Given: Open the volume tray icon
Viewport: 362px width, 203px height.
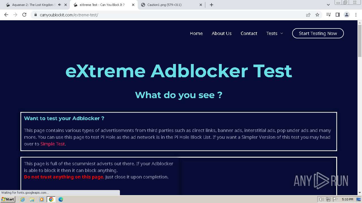Looking at the screenshot, I should 322,199.
